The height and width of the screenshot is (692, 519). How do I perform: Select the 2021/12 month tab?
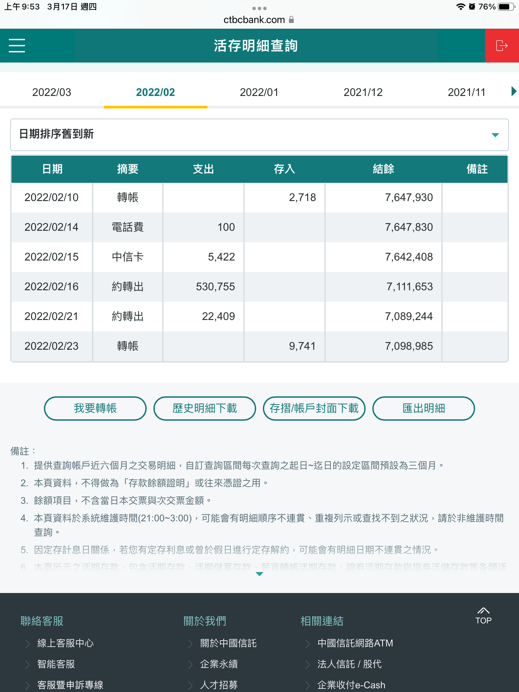click(363, 92)
